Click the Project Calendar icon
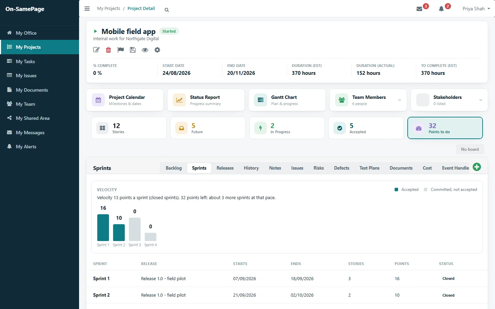495x309 pixels. pyautogui.click(x=98, y=100)
